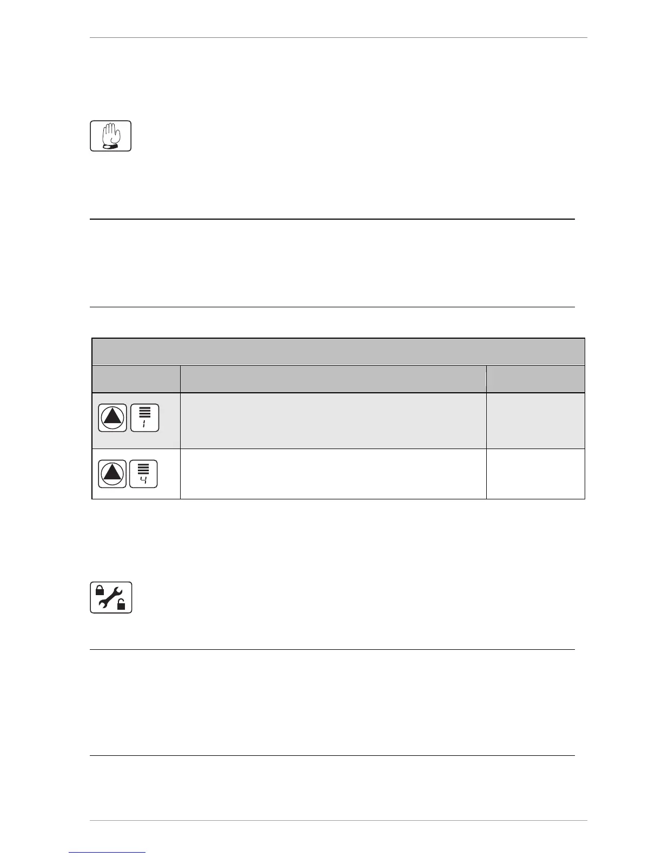This screenshot has width=662, height=857.
Task: Select the level indicator icon showing 1
Action: 144,418
